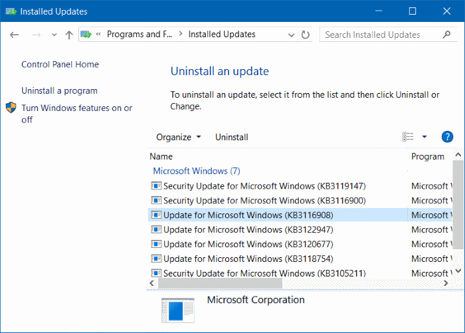Image resolution: width=465 pixels, height=333 pixels.
Task: Click the icon beside KB3116900
Action: (x=156, y=200)
